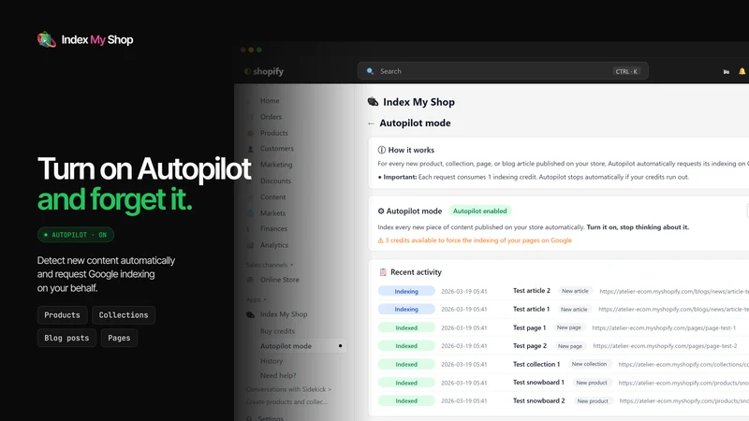
Task: Click the Customers person icon in the sidebar
Action: click(250, 149)
